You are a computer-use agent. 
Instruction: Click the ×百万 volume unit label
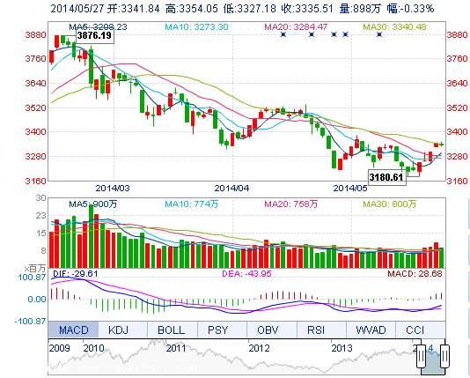tap(35, 268)
